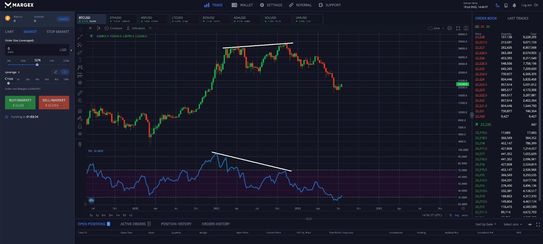
Task: Open chart settings gear icon
Action: 450,28
